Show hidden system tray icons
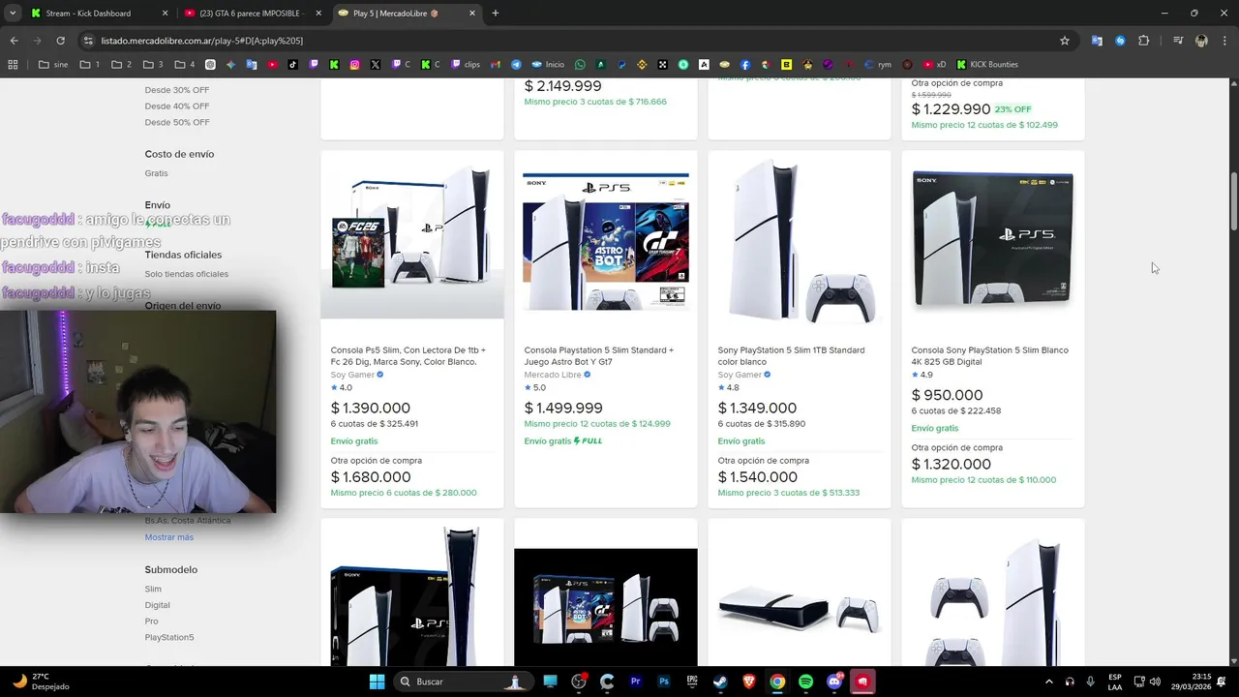 [x=1049, y=682]
